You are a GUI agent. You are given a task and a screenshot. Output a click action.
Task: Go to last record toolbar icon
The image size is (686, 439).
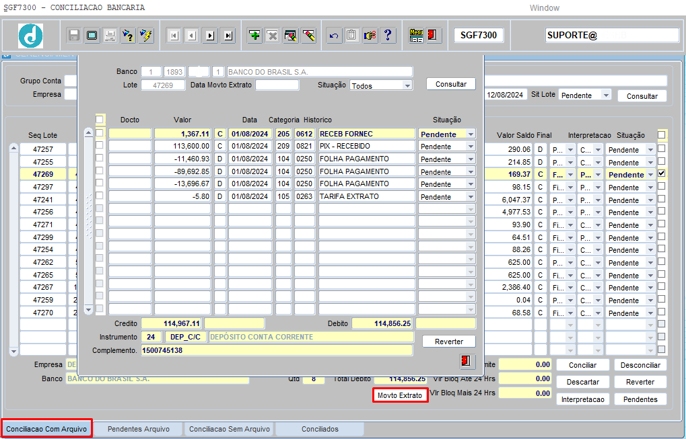point(228,36)
